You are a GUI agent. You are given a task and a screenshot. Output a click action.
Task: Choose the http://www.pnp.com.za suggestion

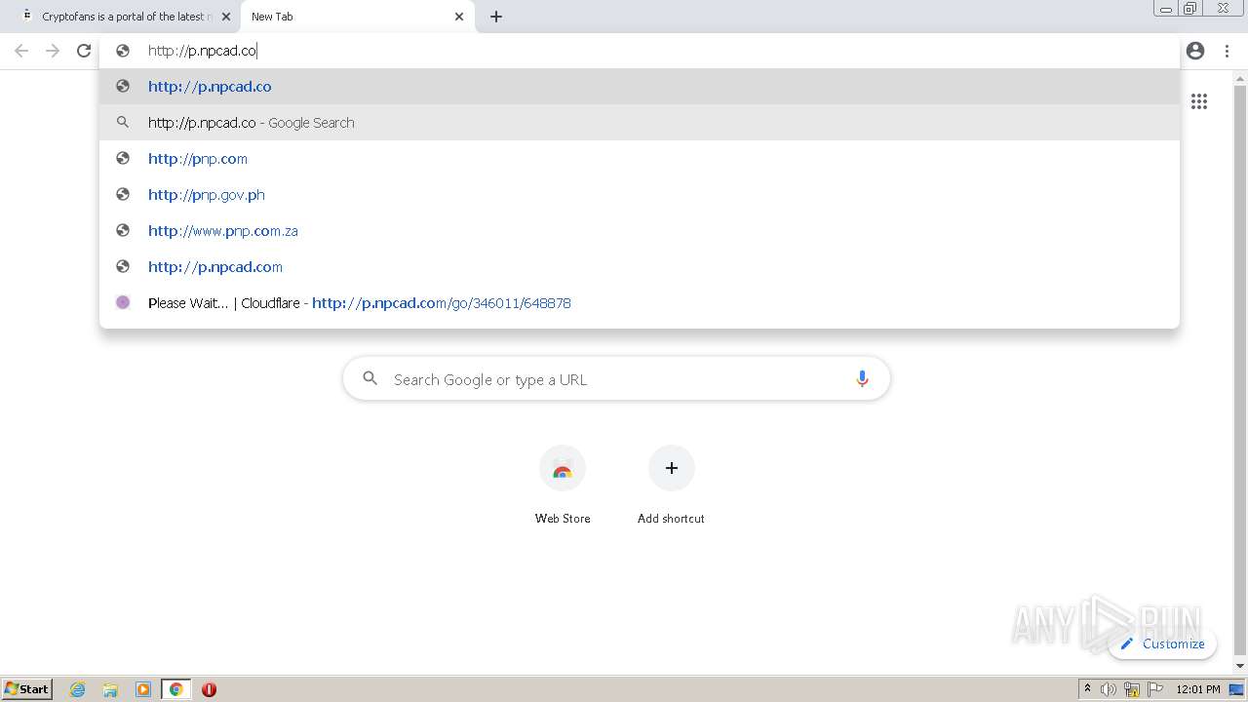click(x=640, y=231)
